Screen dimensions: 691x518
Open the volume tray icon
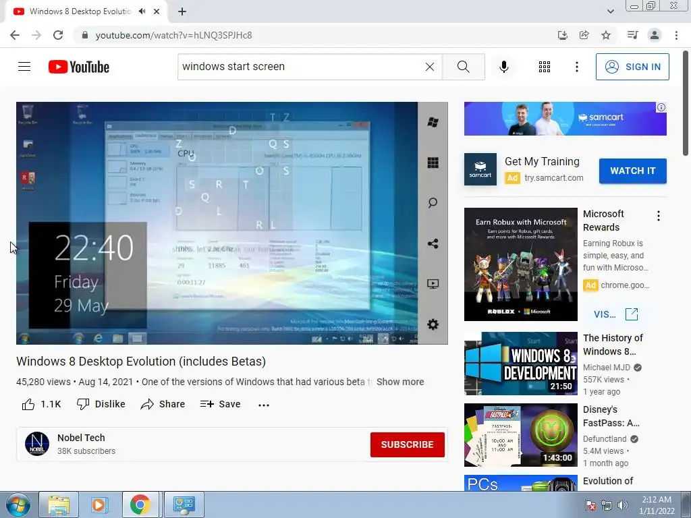click(623, 505)
